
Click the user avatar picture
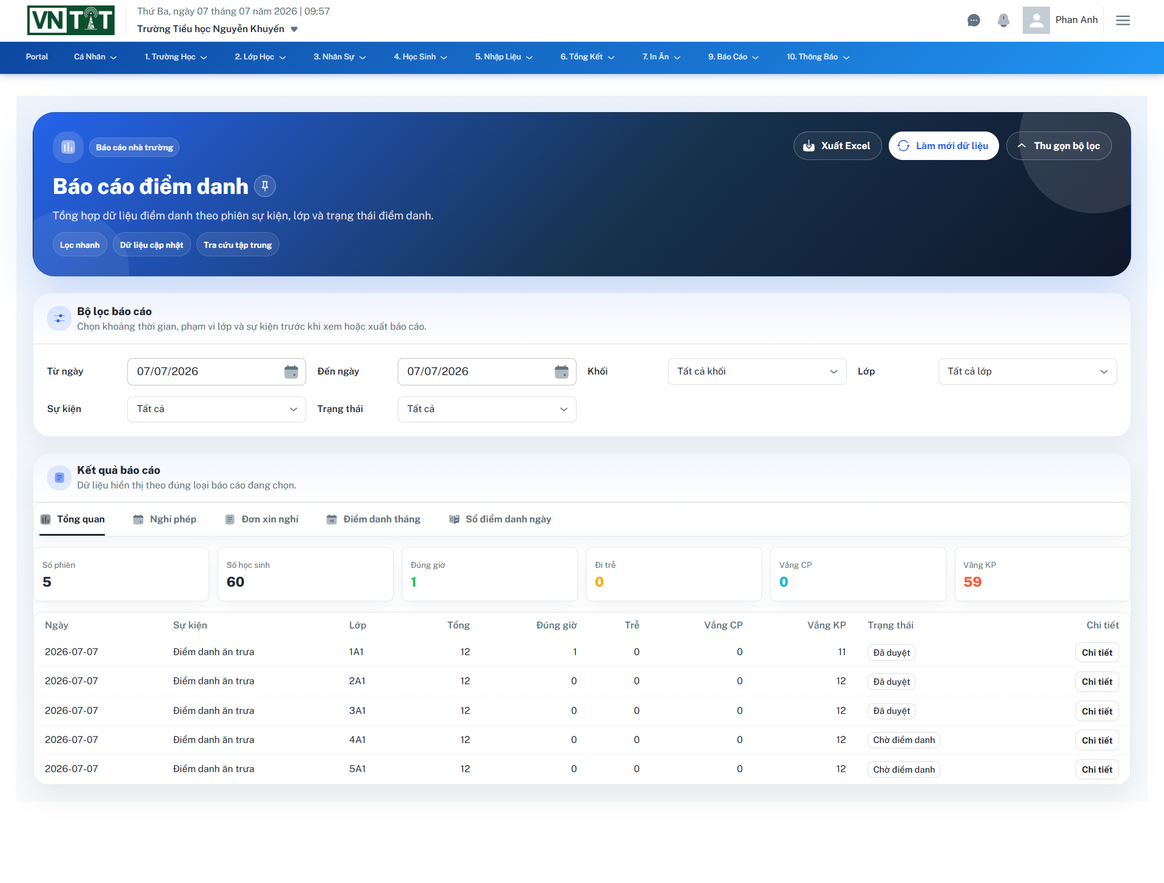(1036, 20)
